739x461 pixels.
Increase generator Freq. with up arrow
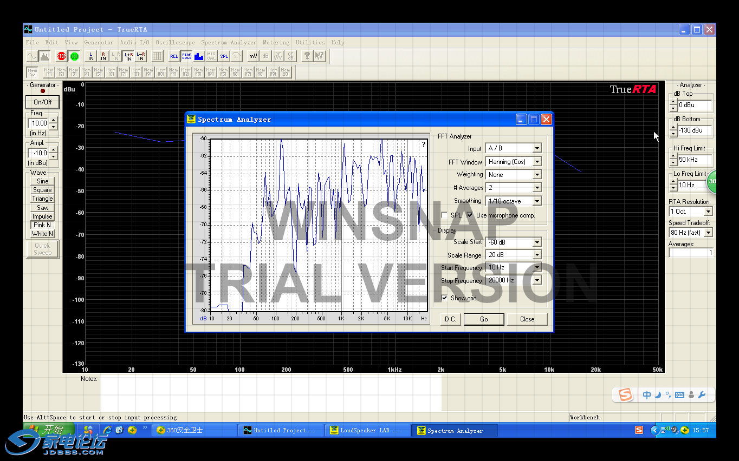coord(53,120)
